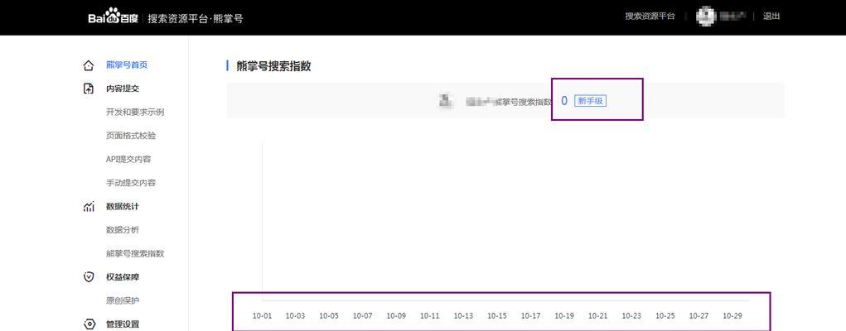The width and height of the screenshot is (846, 331).
Task: Click the gear icon beside 管理设置
Action: tap(89, 324)
